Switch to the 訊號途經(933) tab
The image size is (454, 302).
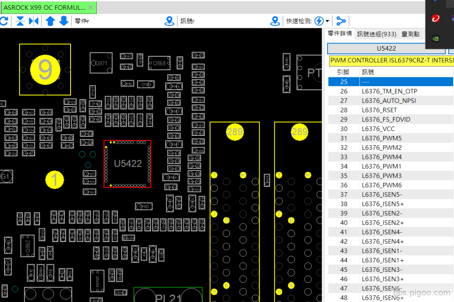click(x=376, y=34)
